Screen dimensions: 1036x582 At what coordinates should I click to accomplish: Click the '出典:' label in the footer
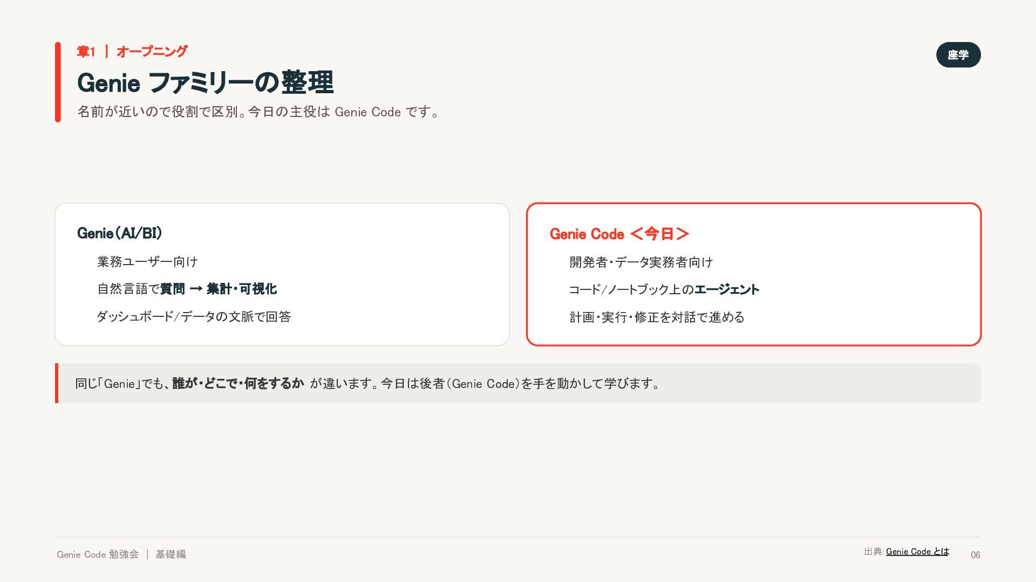pyautogui.click(x=874, y=551)
